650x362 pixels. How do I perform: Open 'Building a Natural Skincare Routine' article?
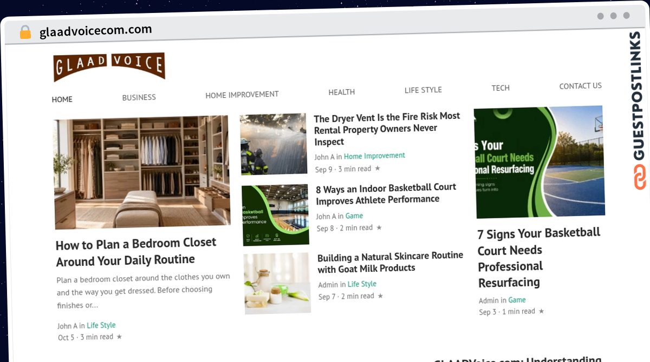390,262
